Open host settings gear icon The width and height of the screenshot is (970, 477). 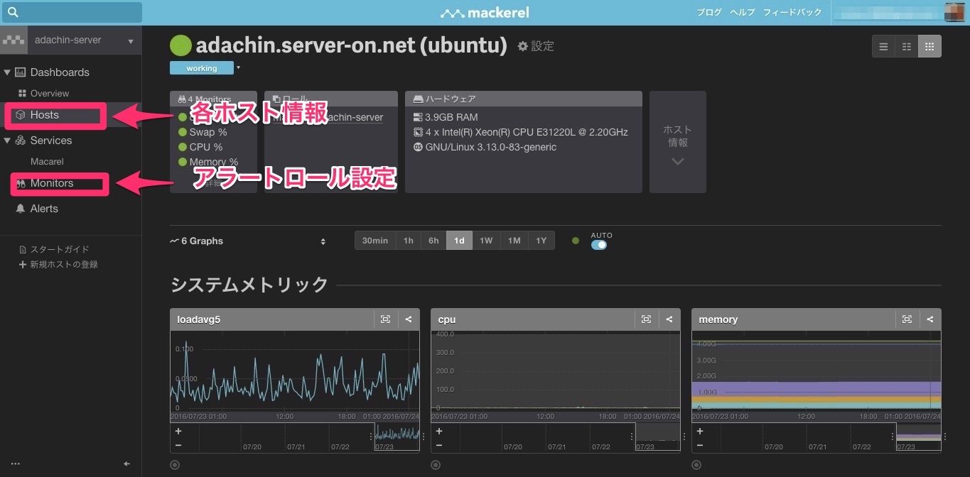coord(523,46)
